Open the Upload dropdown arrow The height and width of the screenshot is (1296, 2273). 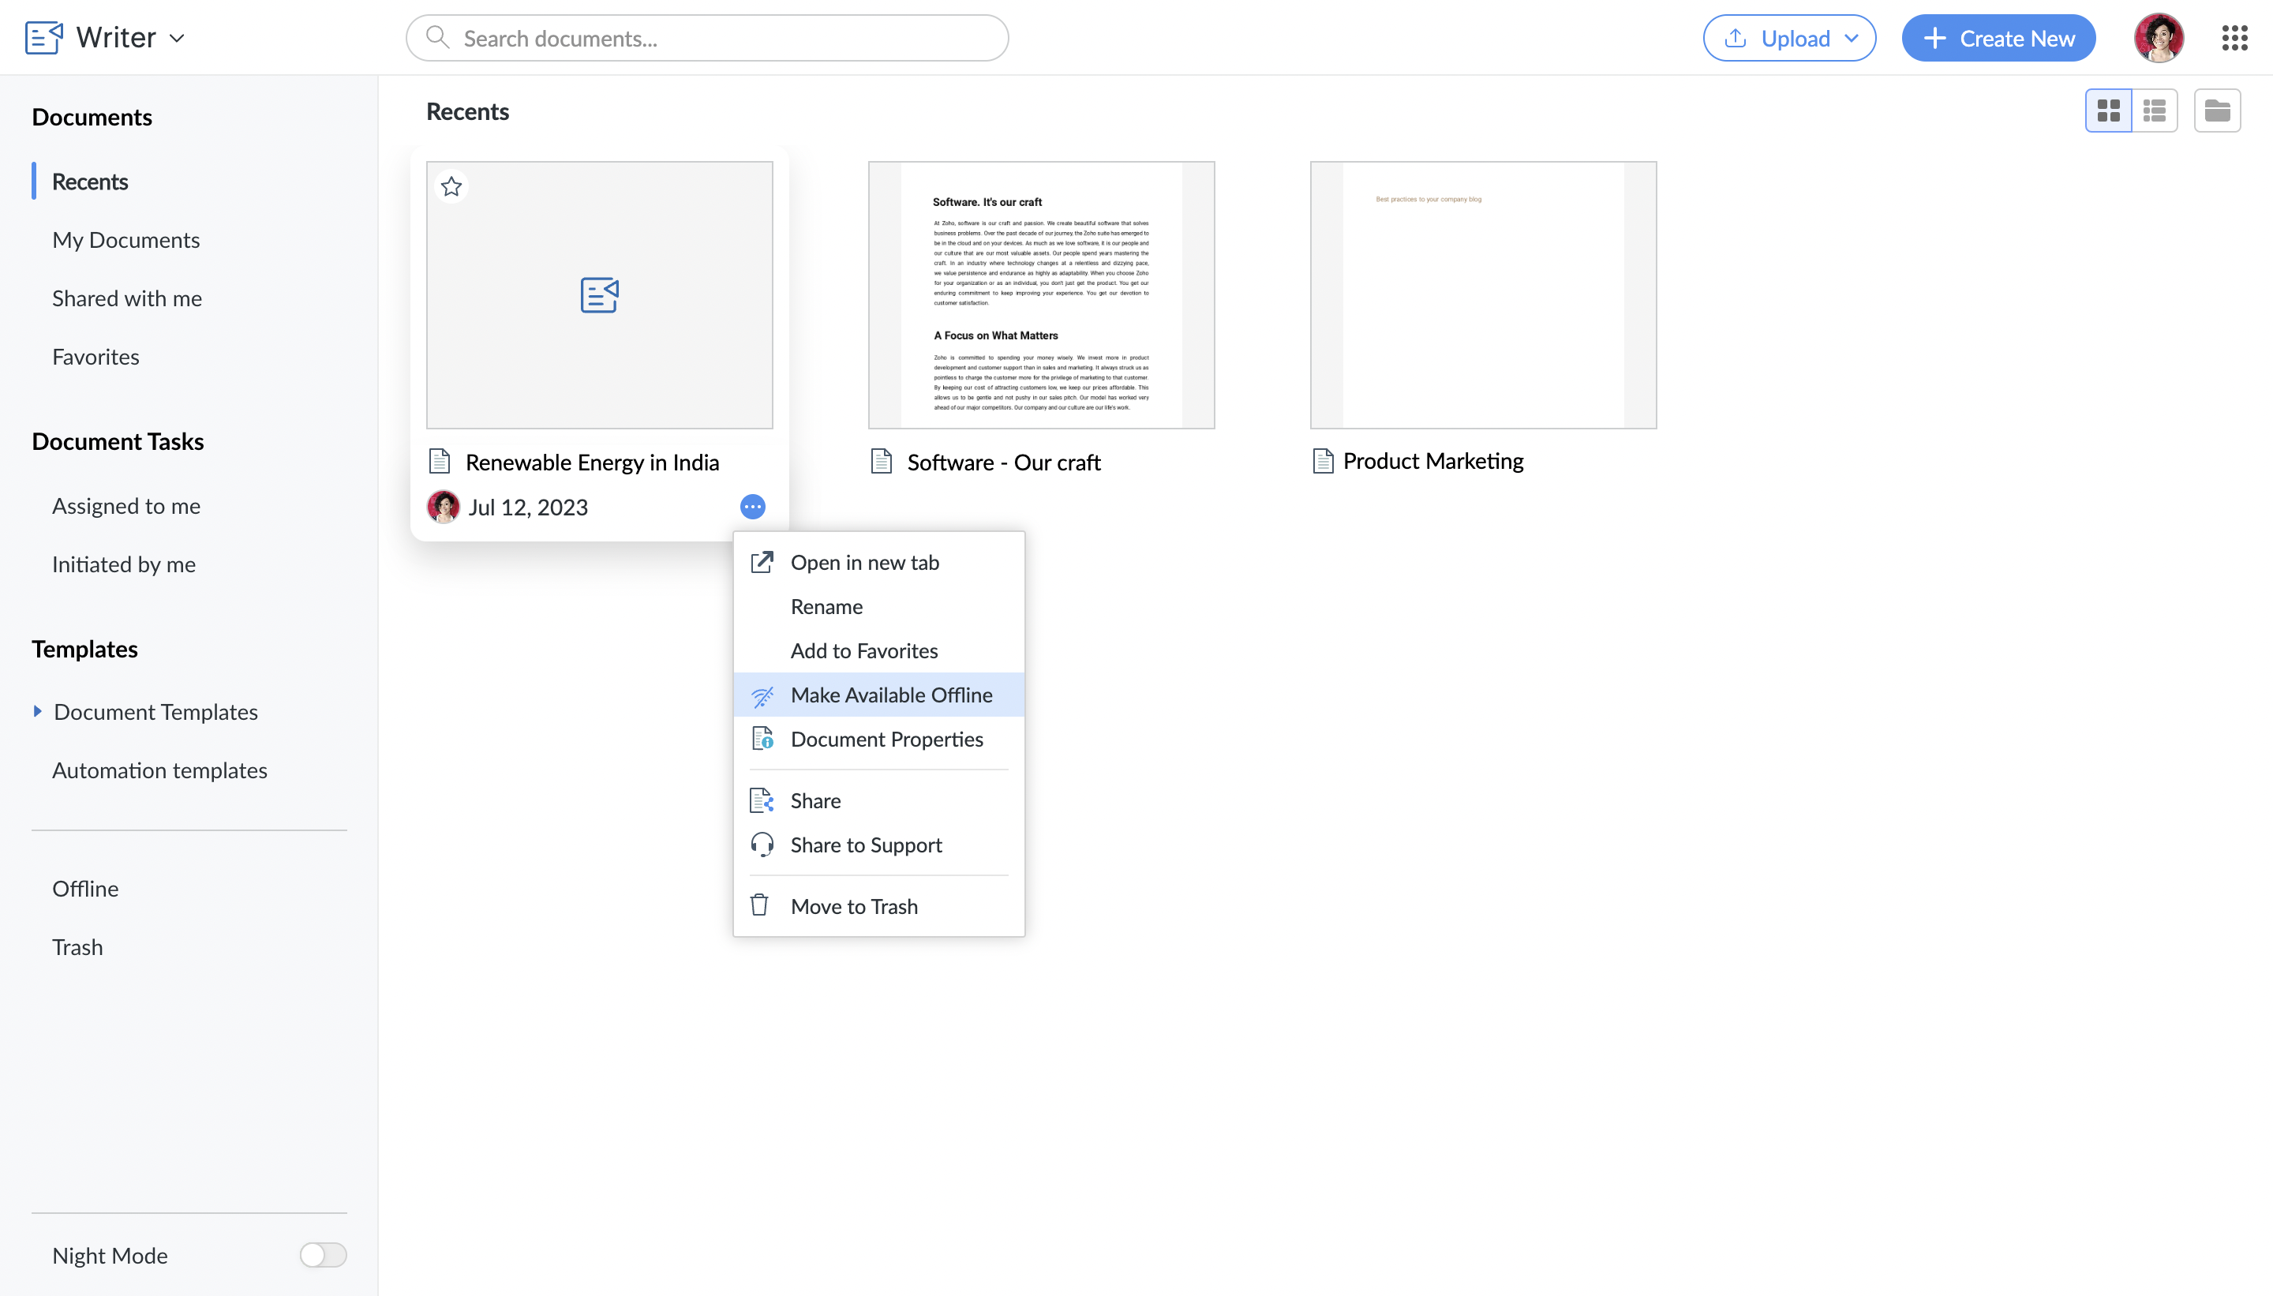pyautogui.click(x=1852, y=38)
